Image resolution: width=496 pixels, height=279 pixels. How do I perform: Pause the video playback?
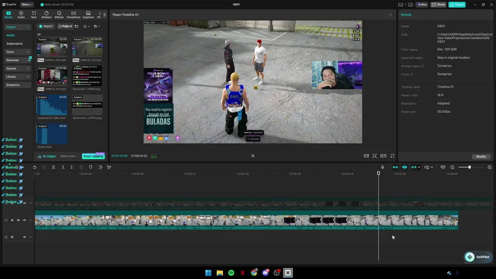pos(253,156)
